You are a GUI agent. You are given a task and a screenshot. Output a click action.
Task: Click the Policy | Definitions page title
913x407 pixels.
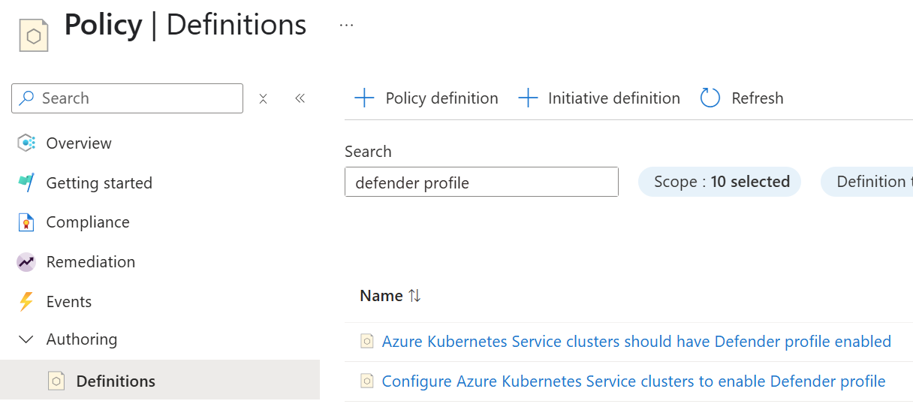click(x=185, y=26)
